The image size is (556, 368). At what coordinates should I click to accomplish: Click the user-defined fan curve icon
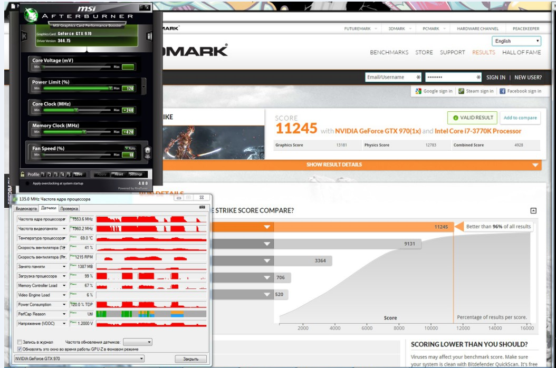click(x=148, y=152)
